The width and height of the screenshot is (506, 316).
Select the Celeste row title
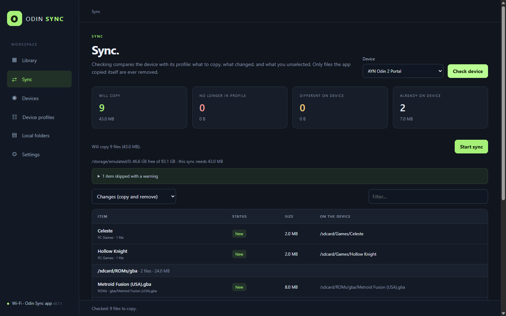105,231
